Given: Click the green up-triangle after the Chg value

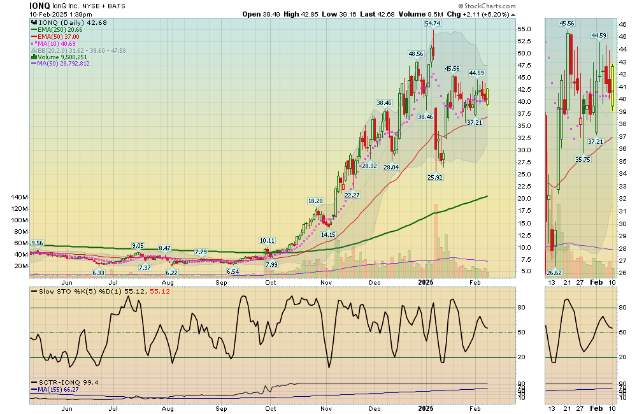Looking at the screenshot, I should coord(513,15).
